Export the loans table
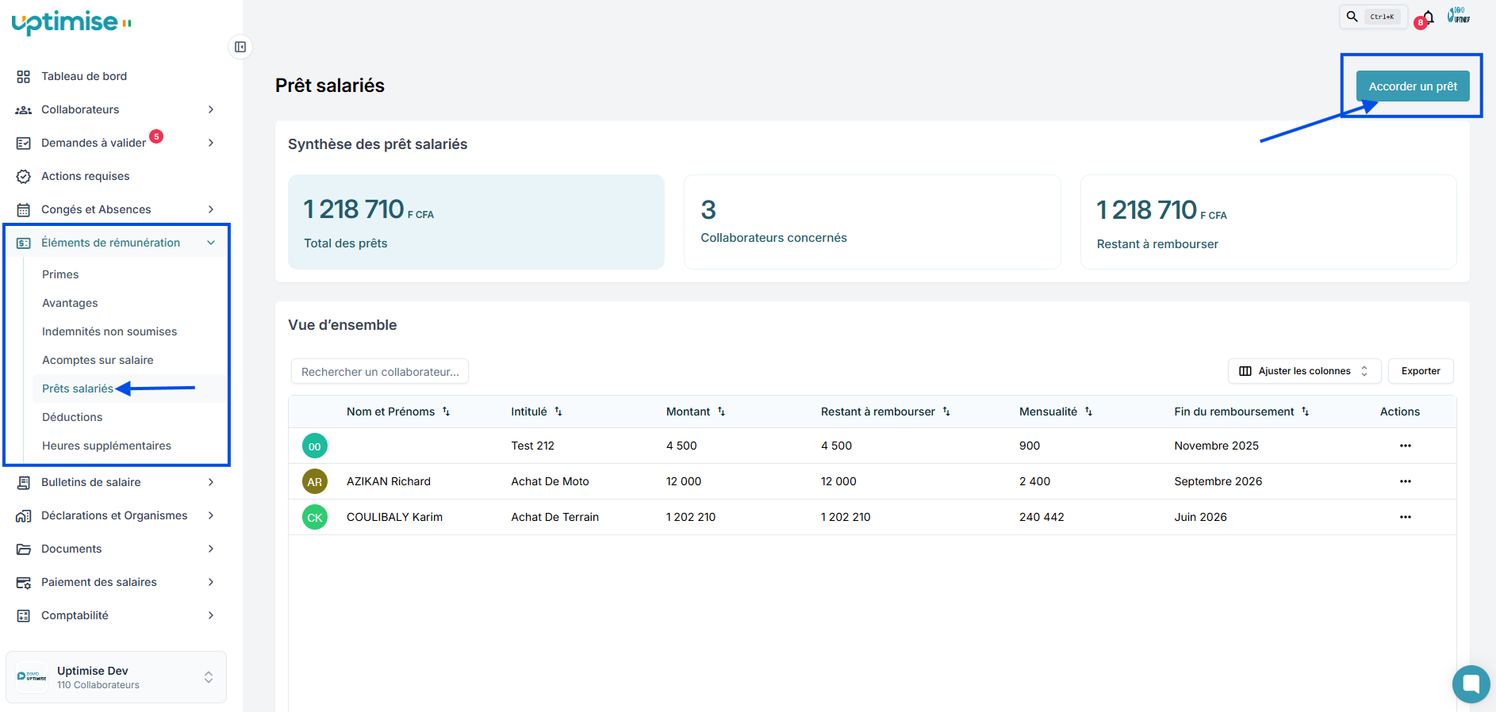 tap(1420, 371)
